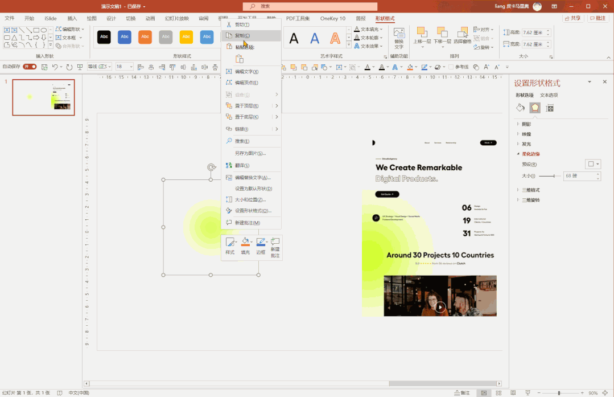The image size is (614, 397).
Task: Open the OneKey 10 ribbon tab
Action: click(x=332, y=18)
